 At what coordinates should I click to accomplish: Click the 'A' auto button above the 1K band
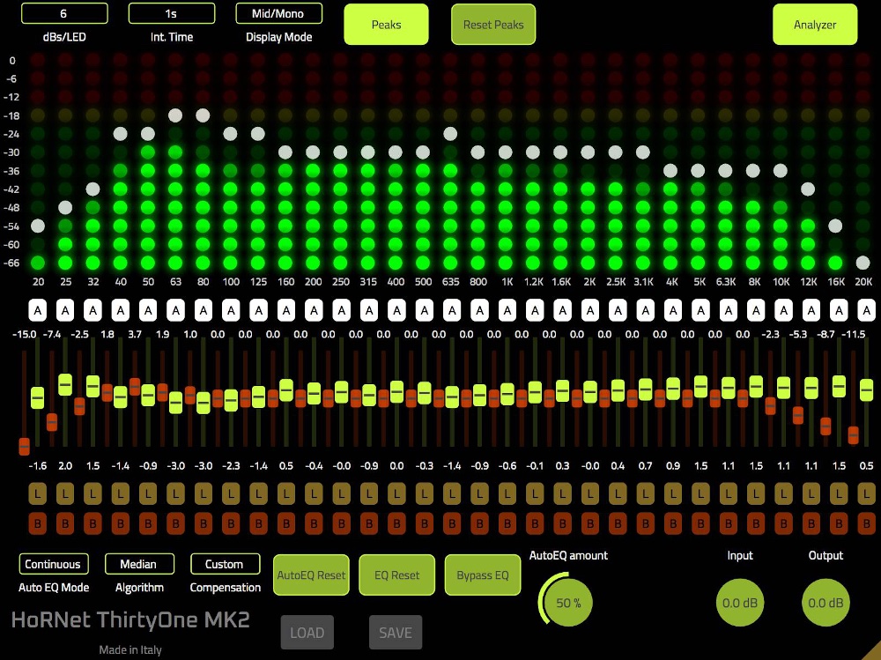[506, 310]
